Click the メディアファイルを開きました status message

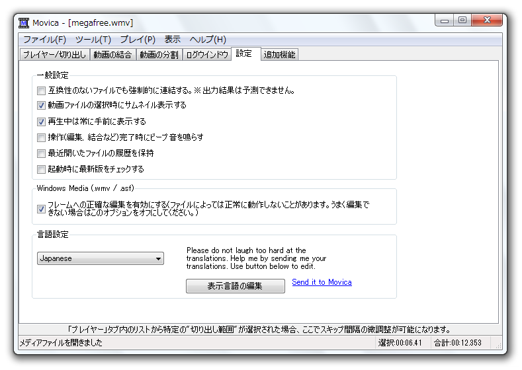[61, 343]
